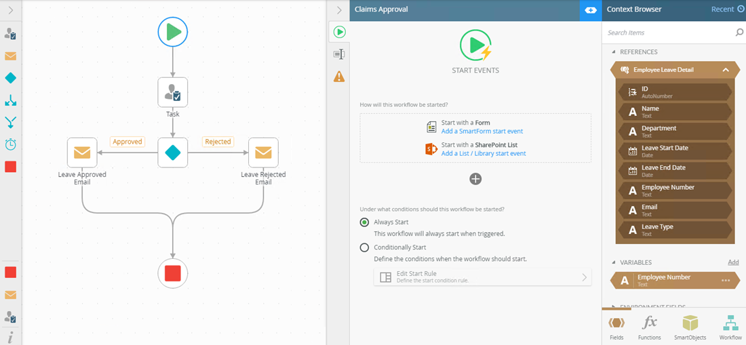
Task: Click the plus button to add start event
Action: click(x=475, y=179)
